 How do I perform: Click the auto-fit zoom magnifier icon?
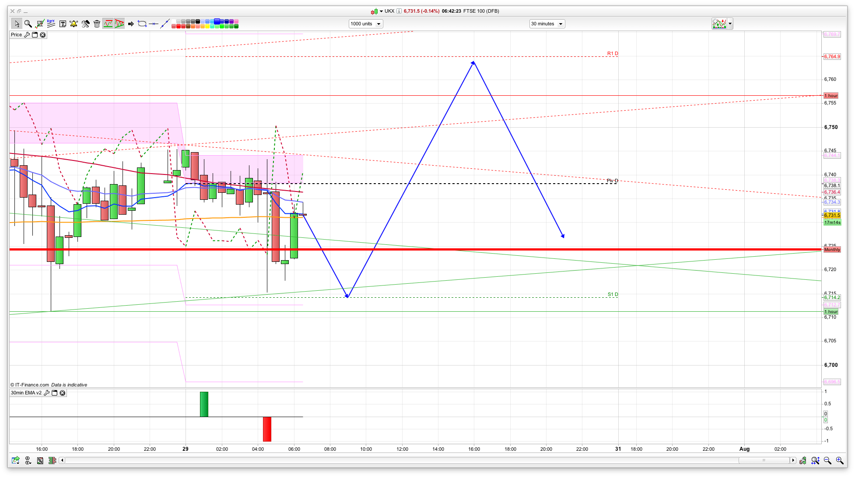click(x=815, y=460)
